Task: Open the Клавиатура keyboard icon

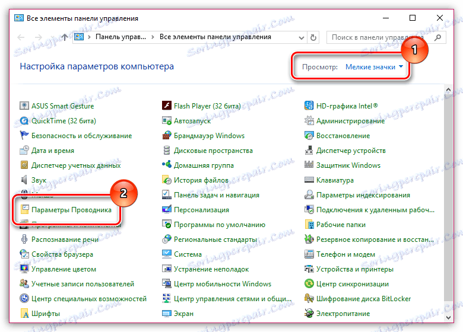Action: 309,180
